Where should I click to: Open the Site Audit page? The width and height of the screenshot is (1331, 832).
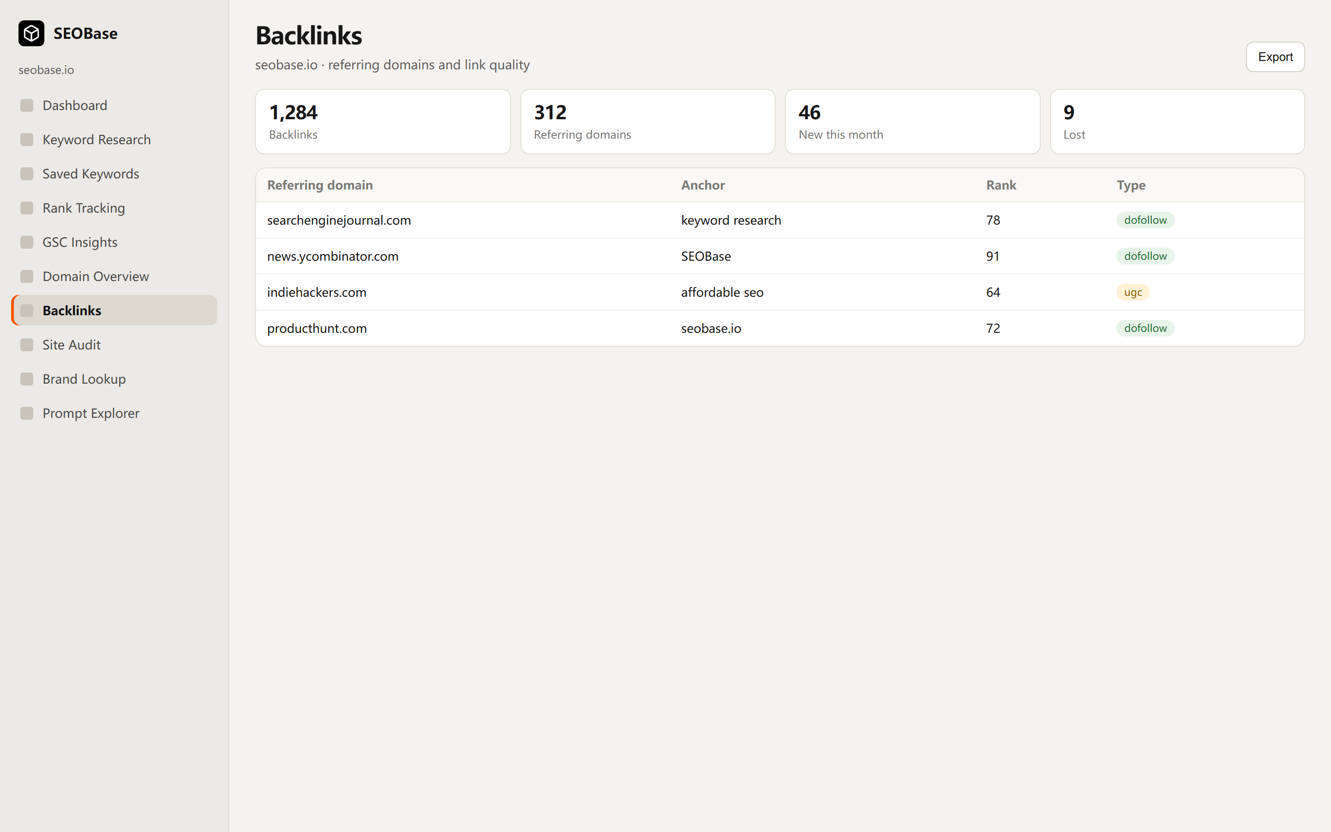115,344
